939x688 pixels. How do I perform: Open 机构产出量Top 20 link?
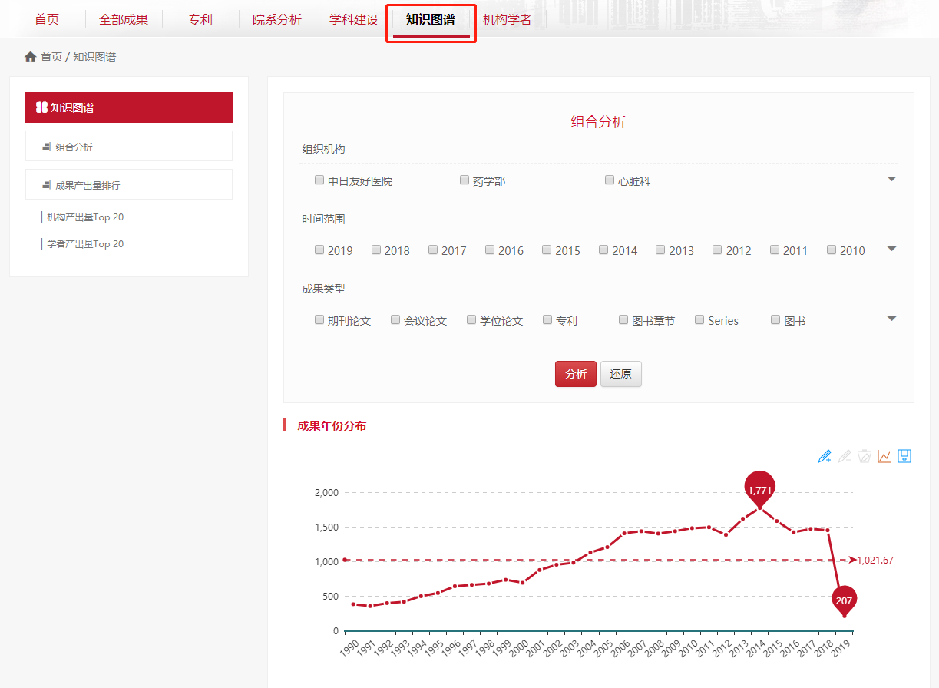point(85,217)
